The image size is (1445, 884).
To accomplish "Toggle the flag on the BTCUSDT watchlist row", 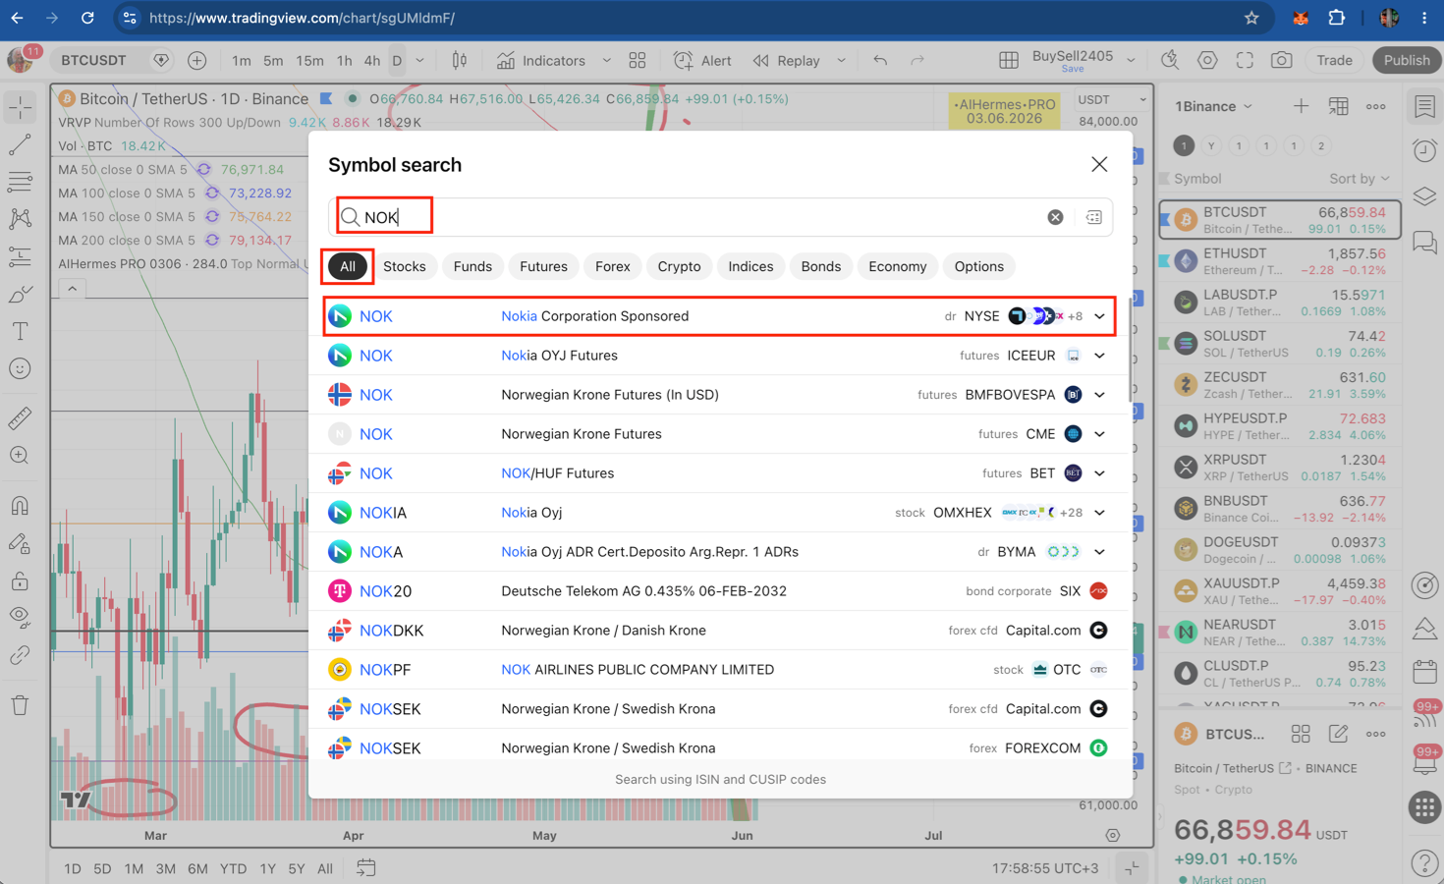I will point(1165,220).
